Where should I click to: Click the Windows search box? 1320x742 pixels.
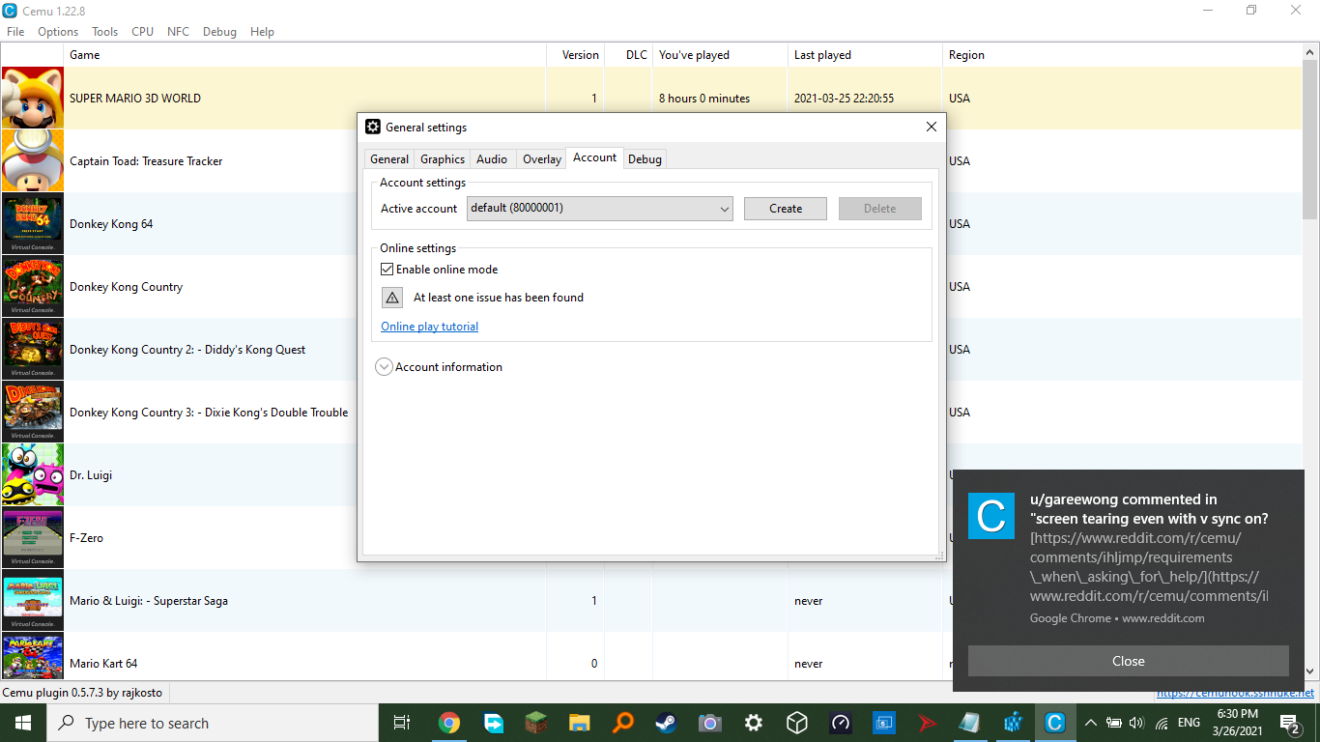pos(213,723)
